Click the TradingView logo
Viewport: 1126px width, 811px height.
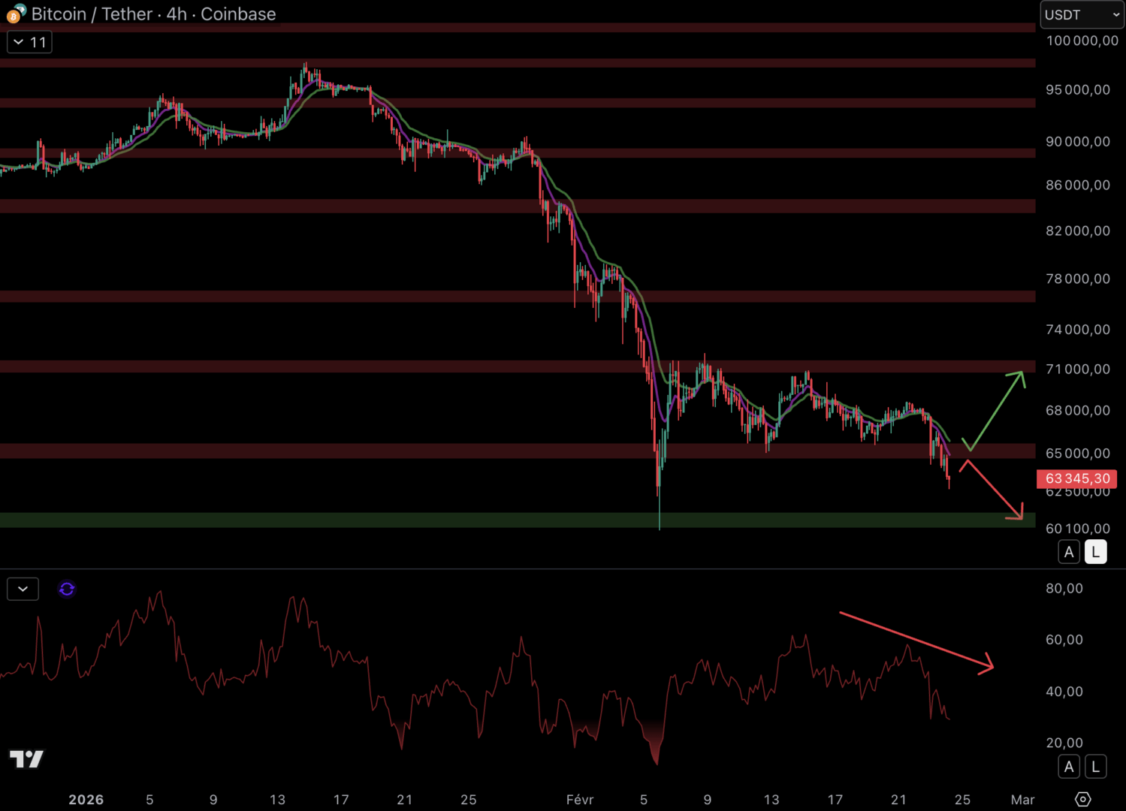tap(26, 759)
